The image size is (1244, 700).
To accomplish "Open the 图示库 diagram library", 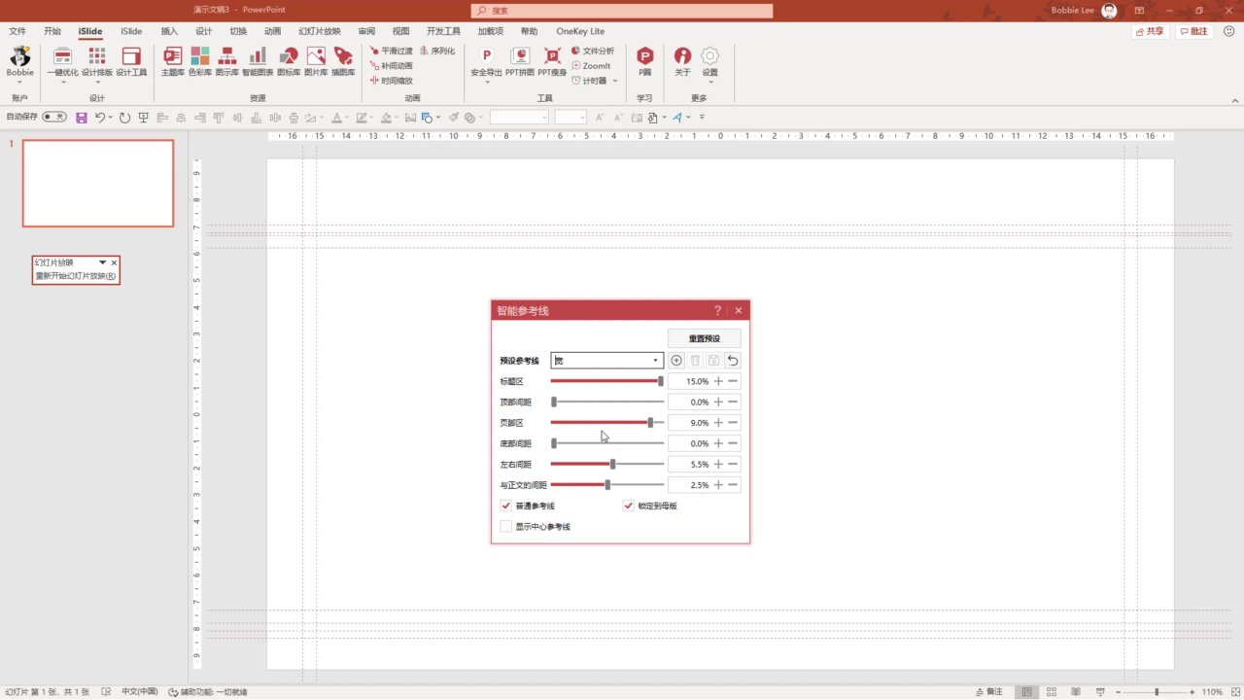I will click(x=227, y=61).
